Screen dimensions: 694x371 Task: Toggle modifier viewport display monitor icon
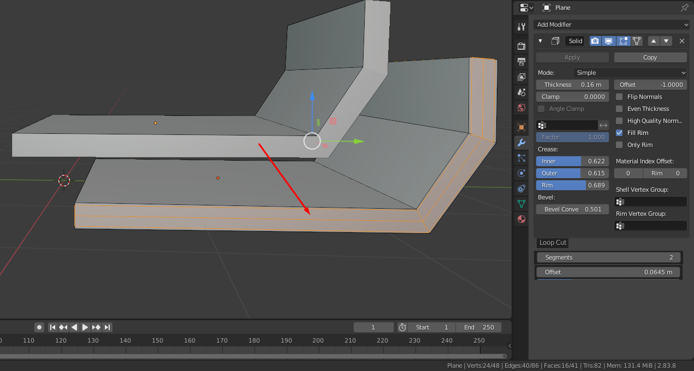click(x=608, y=41)
